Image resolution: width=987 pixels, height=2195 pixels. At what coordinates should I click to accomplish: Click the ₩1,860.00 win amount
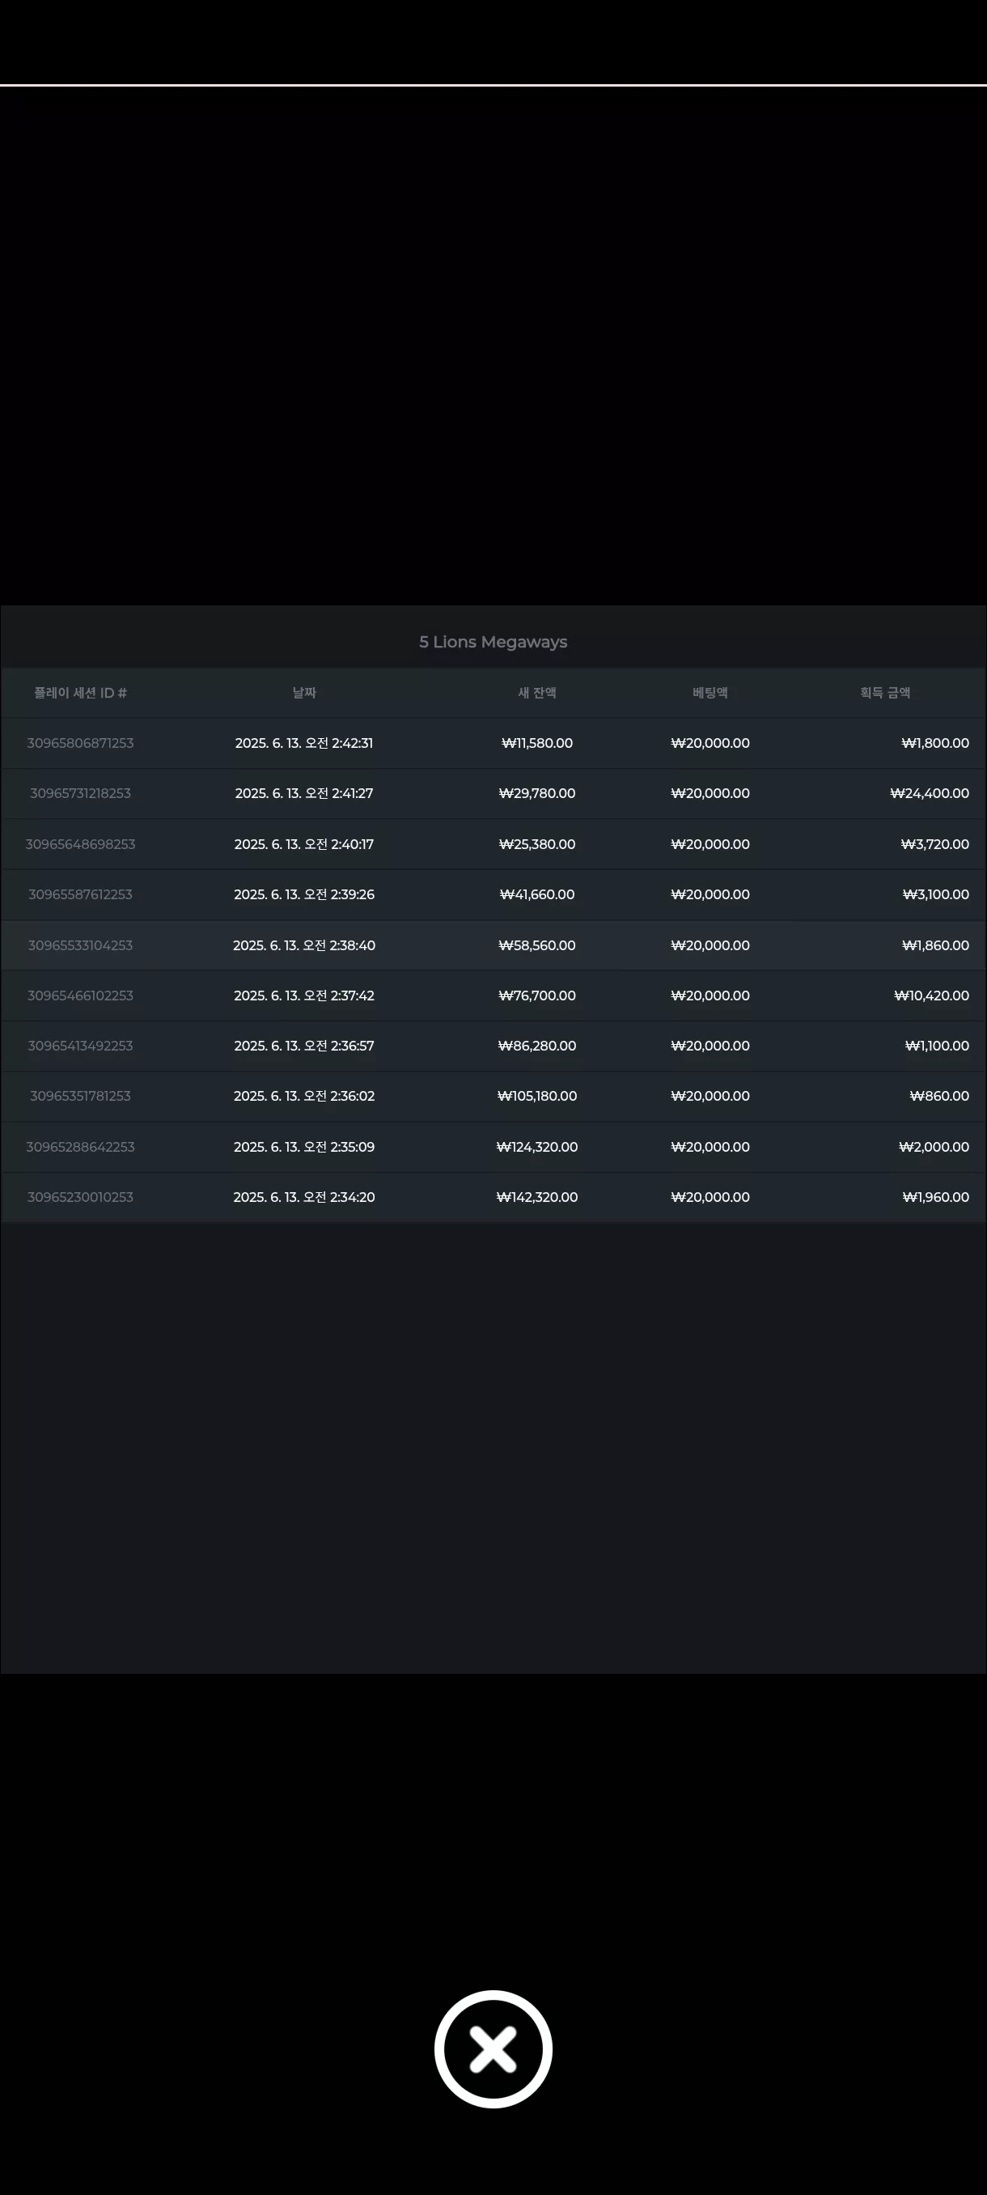(935, 945)
